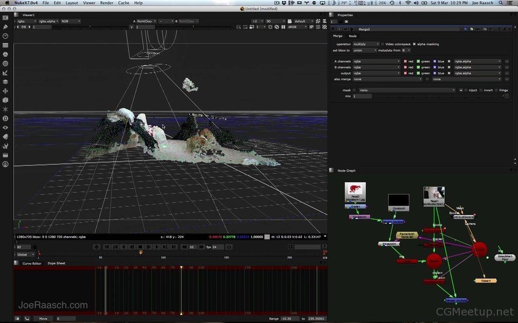Enable the Video colorspace checkbox

click(383, 44)
